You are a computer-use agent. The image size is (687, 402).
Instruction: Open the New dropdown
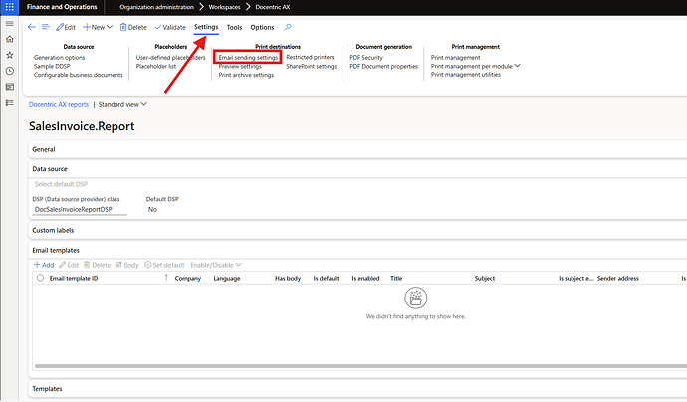(98, 27)
